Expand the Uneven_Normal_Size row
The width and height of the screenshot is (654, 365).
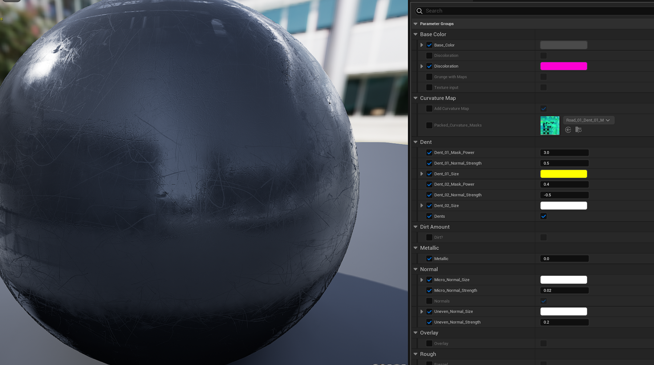tap(422, 312)
